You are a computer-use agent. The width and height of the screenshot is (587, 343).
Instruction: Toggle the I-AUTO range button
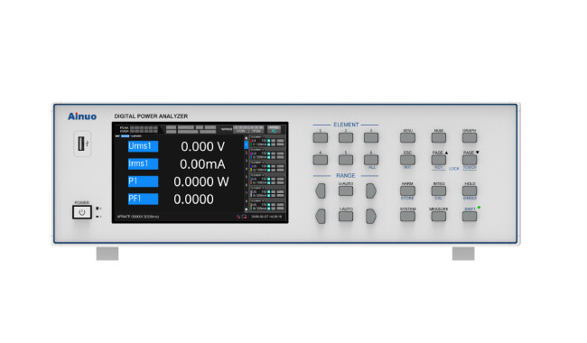tap(346, 217)
